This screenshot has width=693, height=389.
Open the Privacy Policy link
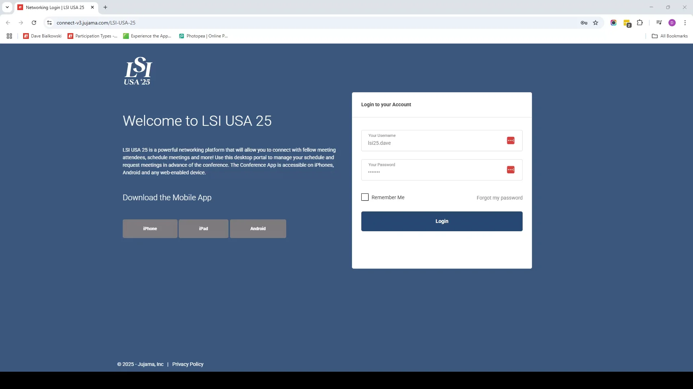point(188,364)
